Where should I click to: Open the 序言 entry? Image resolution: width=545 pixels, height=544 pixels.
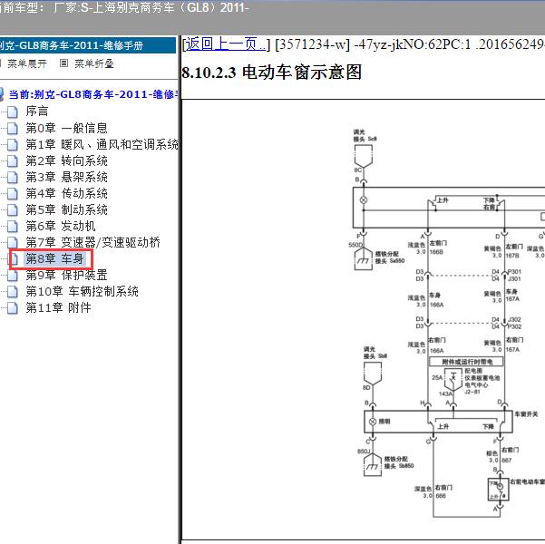[x=37, y=112]
